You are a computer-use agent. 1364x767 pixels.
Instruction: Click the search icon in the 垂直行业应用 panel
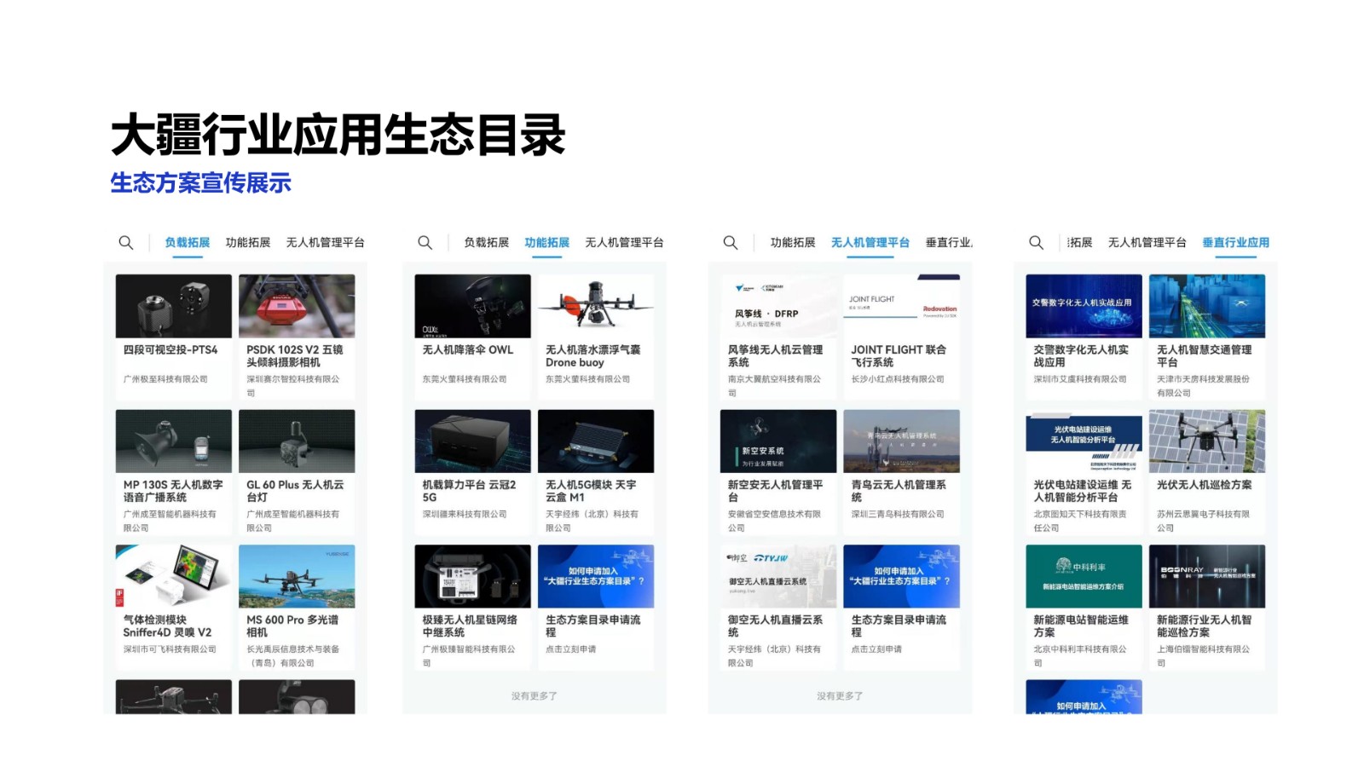(x=1036, y=243)
